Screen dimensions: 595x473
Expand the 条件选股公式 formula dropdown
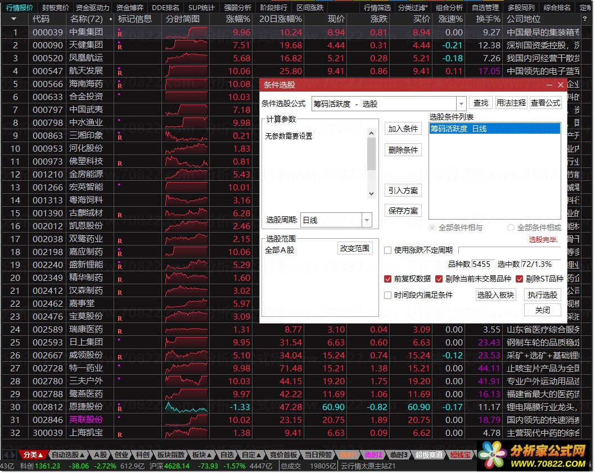(461, 103)
